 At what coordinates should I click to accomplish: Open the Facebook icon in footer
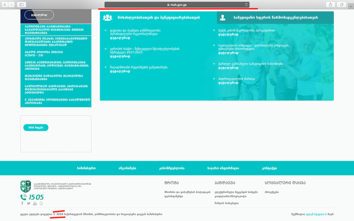[x=22, y=203]
